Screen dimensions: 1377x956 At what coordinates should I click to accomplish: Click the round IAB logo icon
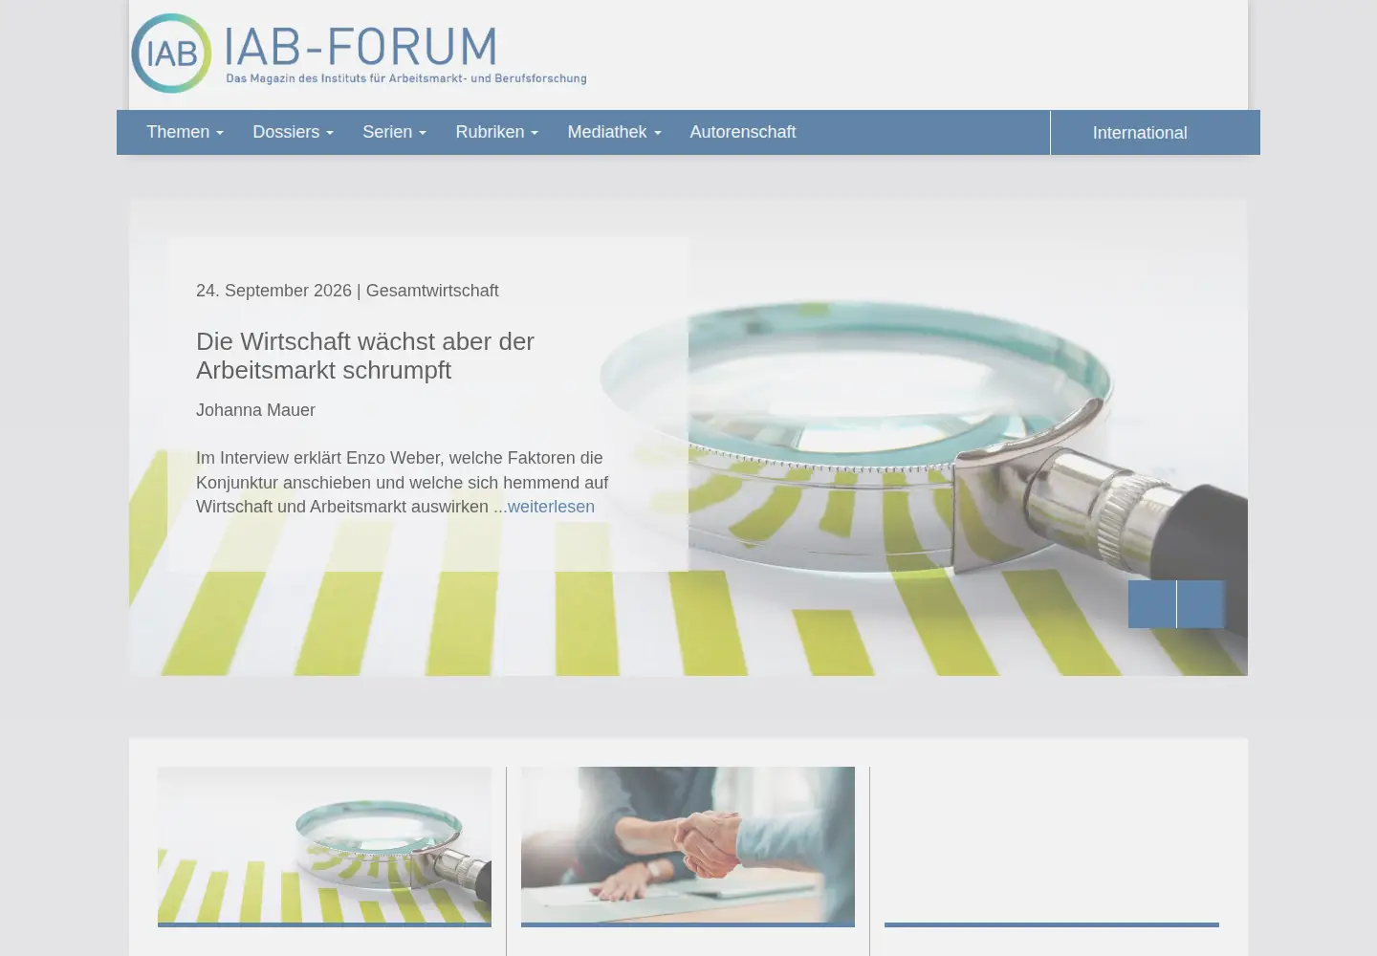pos(171,54)
